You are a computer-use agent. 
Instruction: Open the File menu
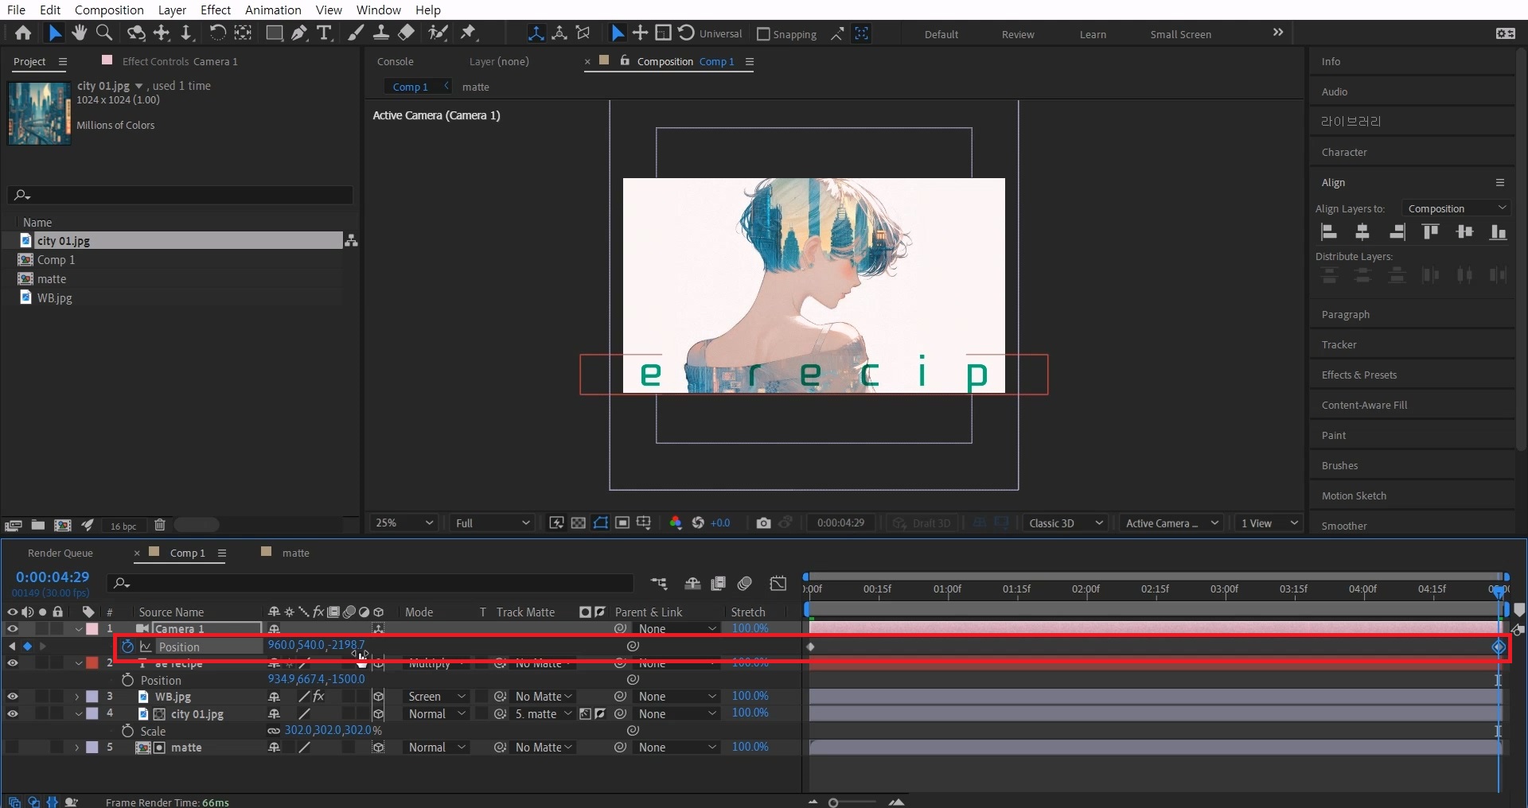pos(16,10)
